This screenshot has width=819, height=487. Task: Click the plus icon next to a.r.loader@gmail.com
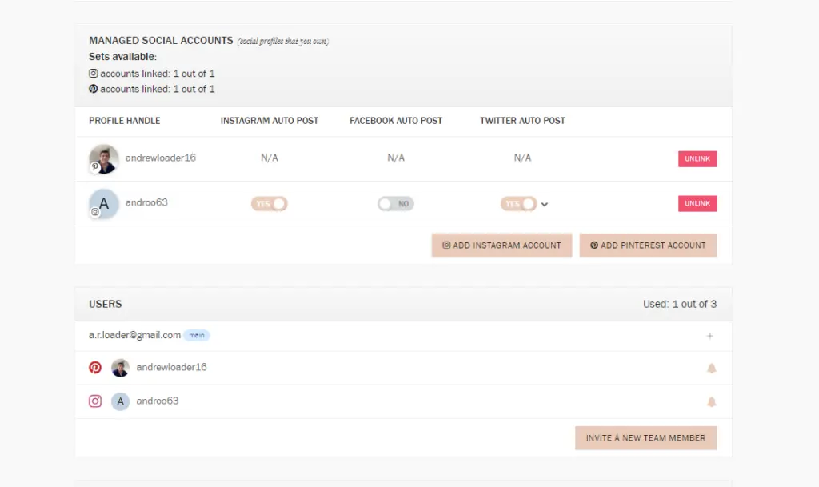(709, 336)
